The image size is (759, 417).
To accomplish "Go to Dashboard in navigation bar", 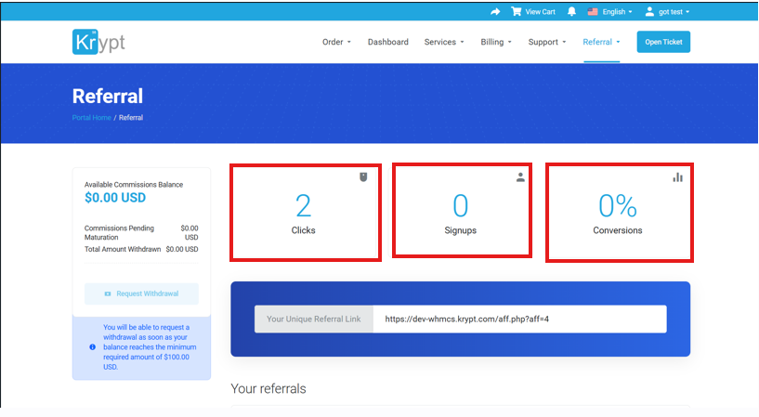I will tap(387, 42).
